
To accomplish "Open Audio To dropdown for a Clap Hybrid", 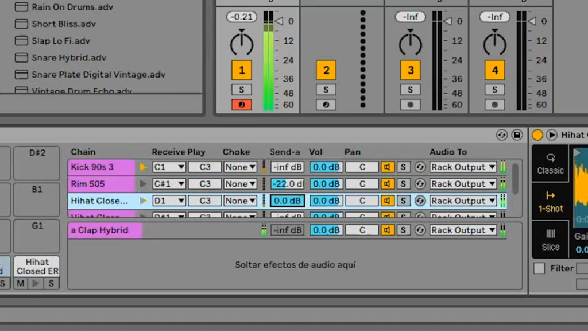I will pos(463,230).
